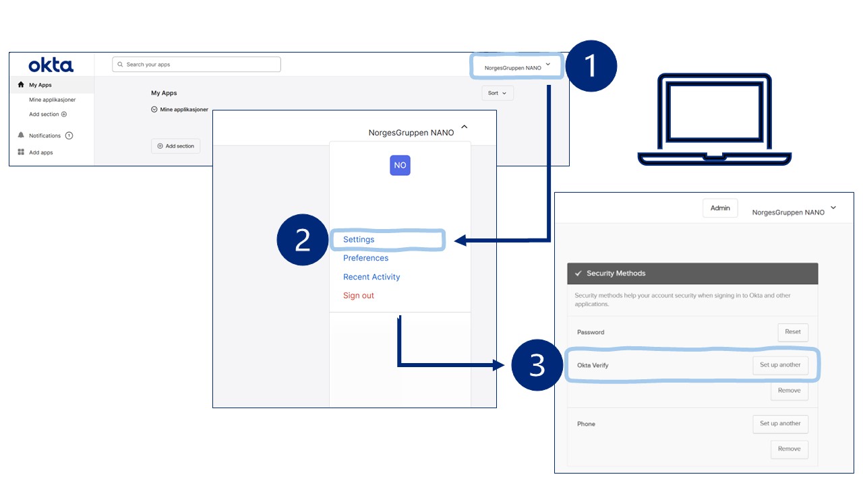Choose Settings from the user menu
Screen dimensions: 863x485
coord(359,239)
